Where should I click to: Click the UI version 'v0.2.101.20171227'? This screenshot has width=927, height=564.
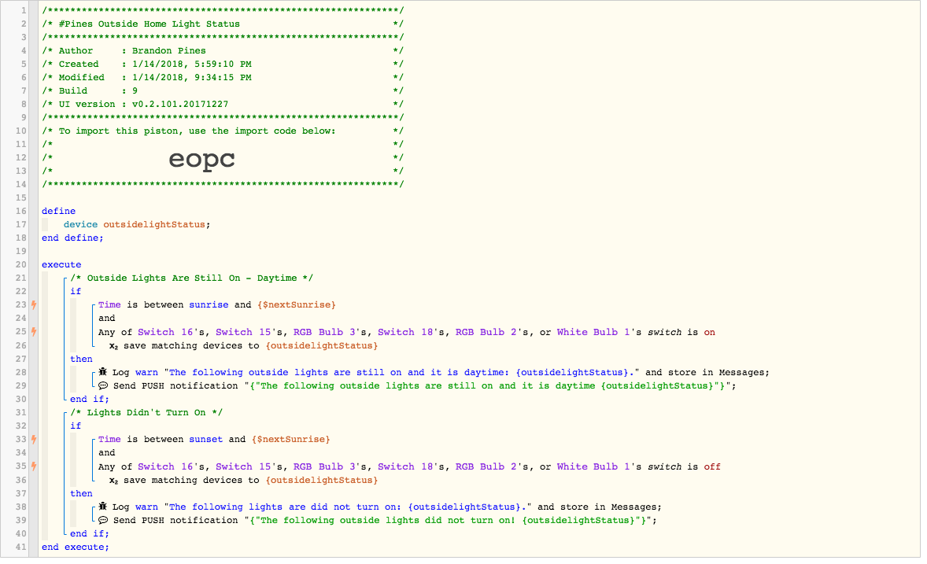click(179, 104)
